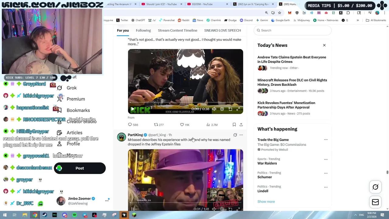Open Bookmarks in the X sidebar
The width and height of the screenshot is (389, 219).
(73, 110)
